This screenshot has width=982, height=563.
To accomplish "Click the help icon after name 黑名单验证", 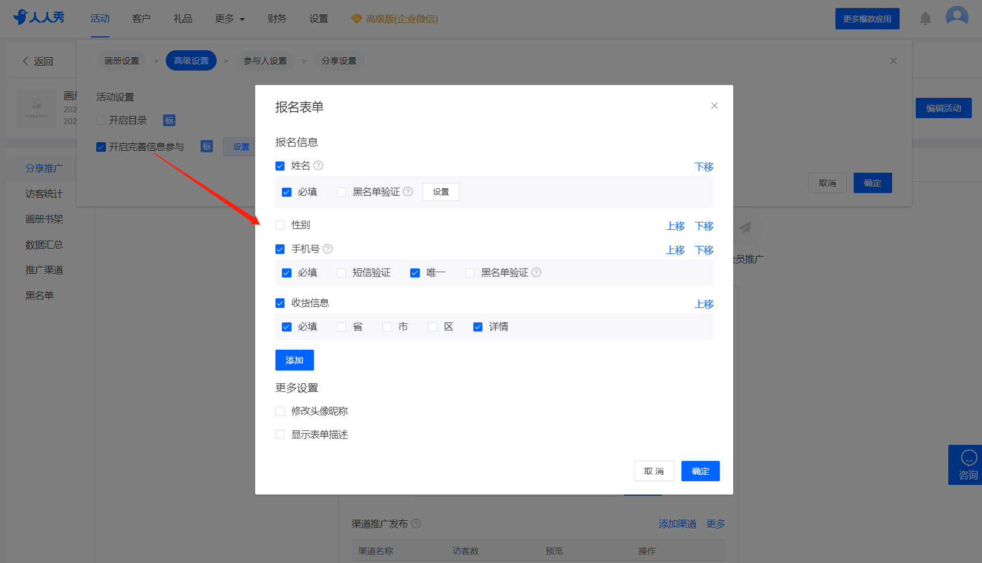I will click(408, 191).
